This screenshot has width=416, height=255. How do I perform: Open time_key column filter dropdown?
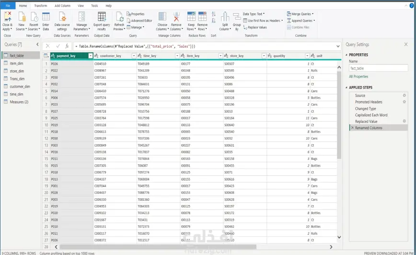(177, 56)
